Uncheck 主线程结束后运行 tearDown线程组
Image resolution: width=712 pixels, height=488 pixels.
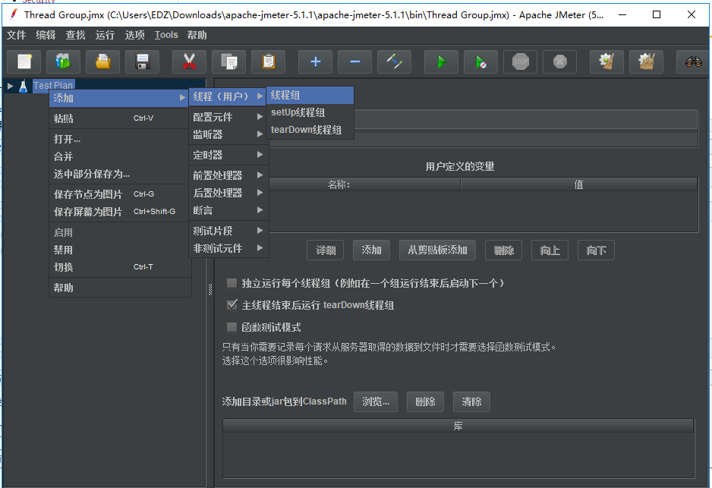(x=232, y=304)
